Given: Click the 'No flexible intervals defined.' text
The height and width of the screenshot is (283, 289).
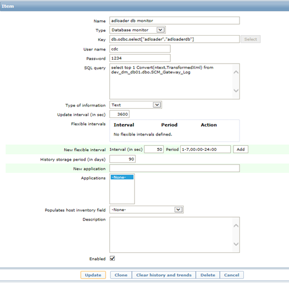Looking at the screenshot, I should [143, 134].
